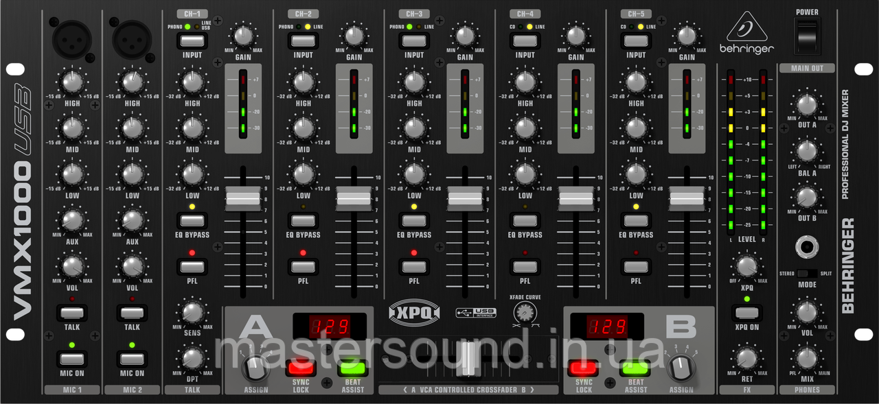The width and height of the screenshot is (879, 404).
Task: Click the CH-4 LOW EQ knob
Action: pos(525,174)
